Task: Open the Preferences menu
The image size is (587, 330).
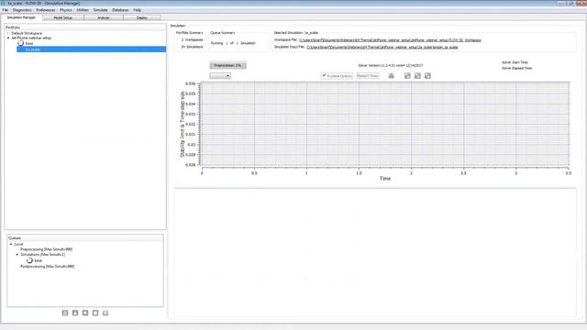Action: pos(46,10)
